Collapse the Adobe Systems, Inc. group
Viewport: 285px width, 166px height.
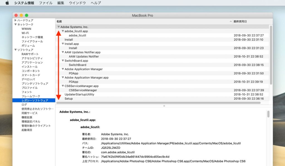58,26
